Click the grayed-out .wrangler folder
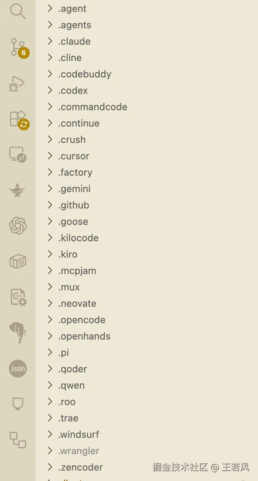This screenshot has width=258, height=481. tap(78, 451)
